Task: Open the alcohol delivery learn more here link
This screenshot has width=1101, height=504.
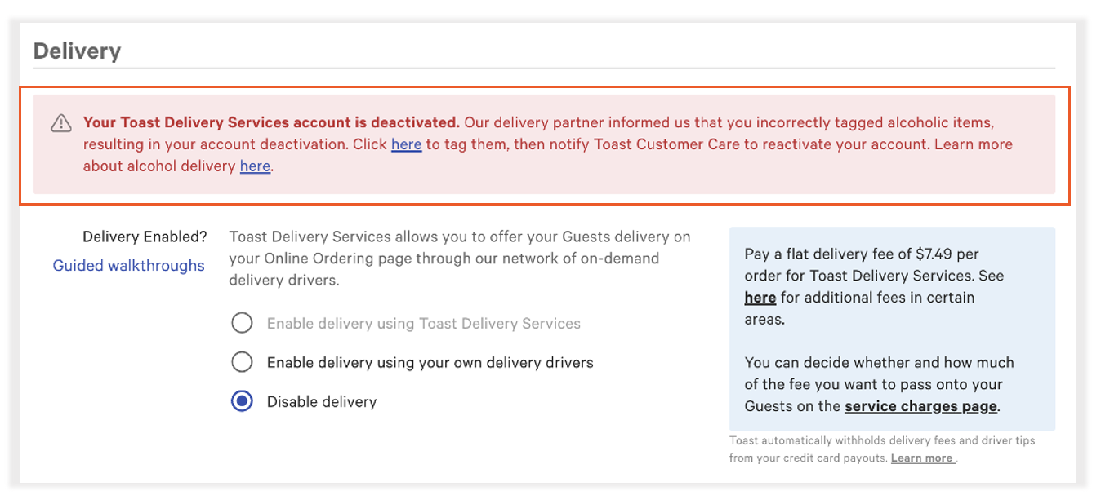Action: [255, 166]
